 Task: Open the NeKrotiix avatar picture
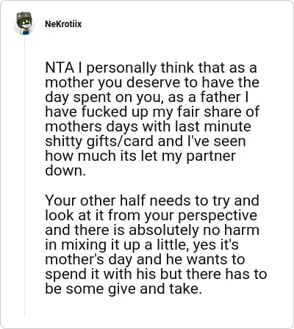click(x=24, y=23)
